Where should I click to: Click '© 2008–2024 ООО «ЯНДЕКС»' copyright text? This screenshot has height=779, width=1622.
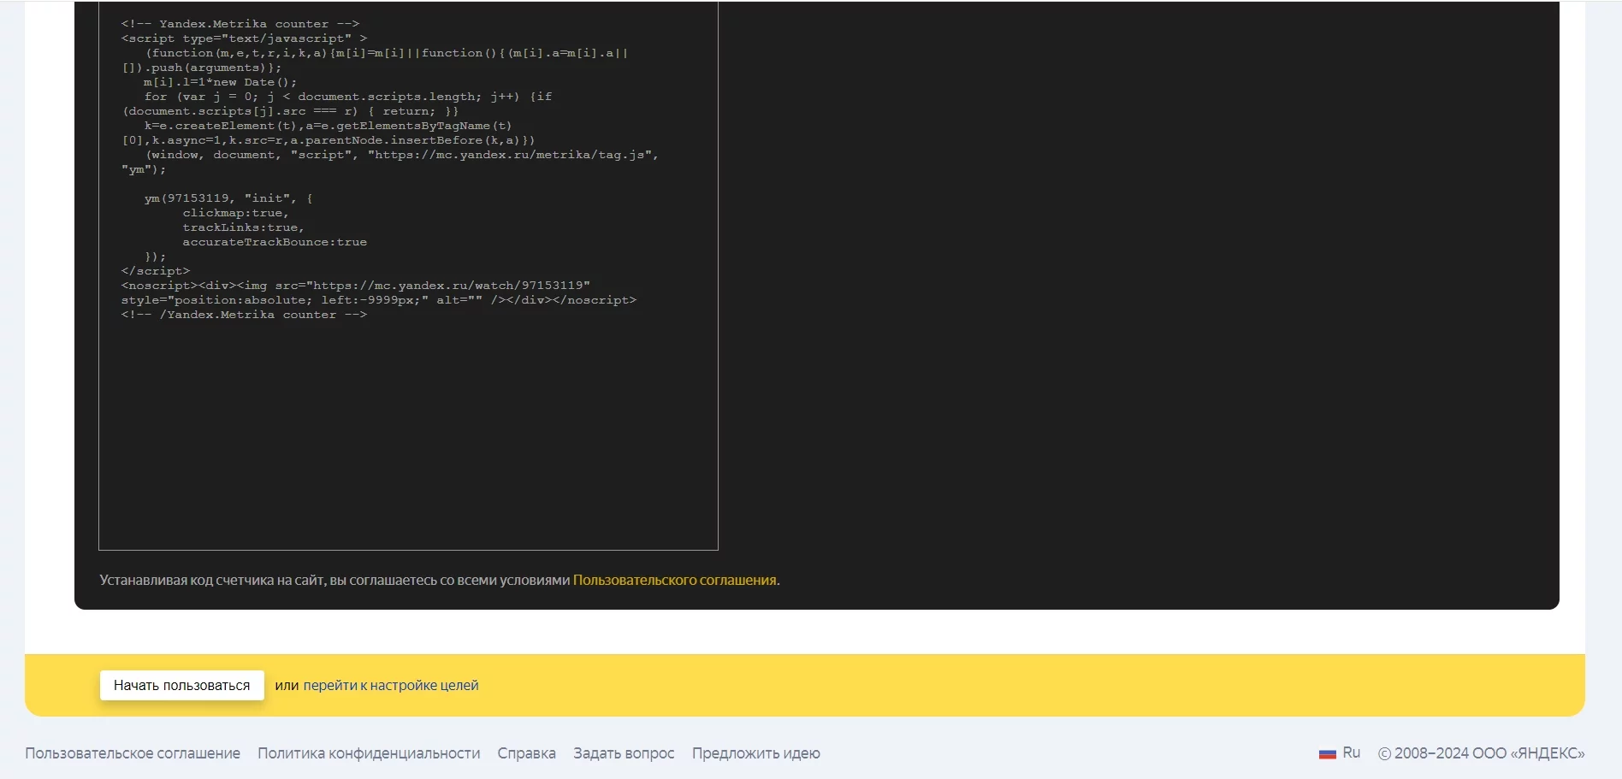tap(1481, 753)
